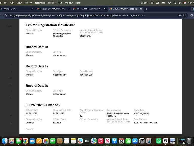
Task: Launch Keynote from the dock
Action: coord(114,141)
